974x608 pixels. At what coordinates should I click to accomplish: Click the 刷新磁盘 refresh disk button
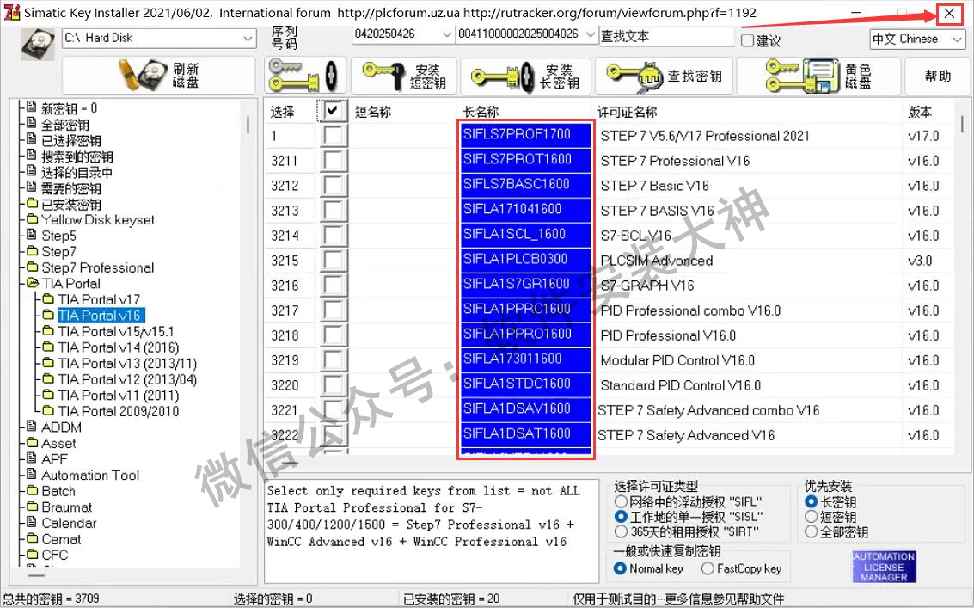[158, 75]
